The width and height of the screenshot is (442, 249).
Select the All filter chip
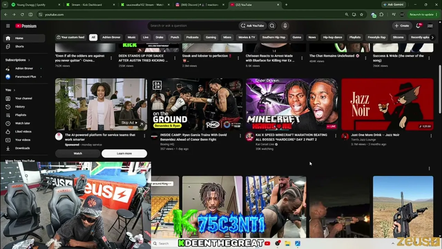[93, 37]
